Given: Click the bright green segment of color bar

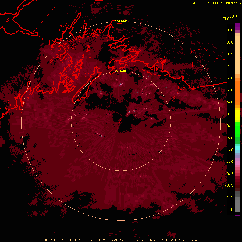Looking at the screenshot, I should tap(237, 129).
